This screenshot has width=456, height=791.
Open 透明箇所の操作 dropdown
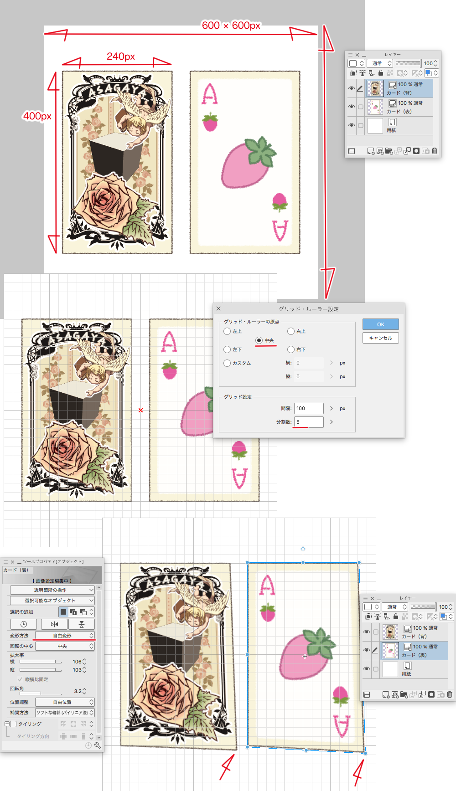(52, 590)
